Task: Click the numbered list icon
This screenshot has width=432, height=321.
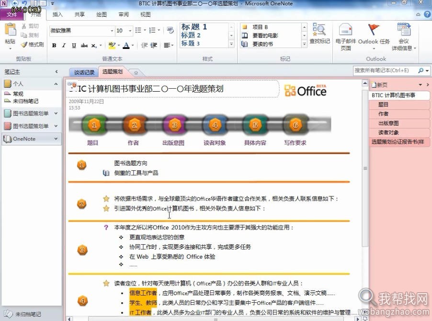Action: [x=152, y=30]
